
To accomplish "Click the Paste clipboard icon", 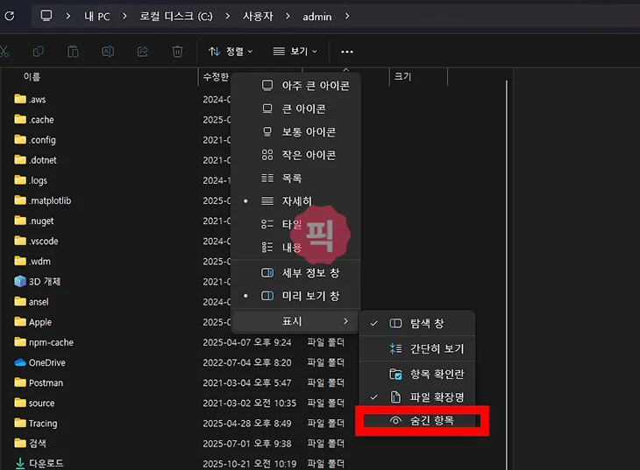I will tap(74, 52).
